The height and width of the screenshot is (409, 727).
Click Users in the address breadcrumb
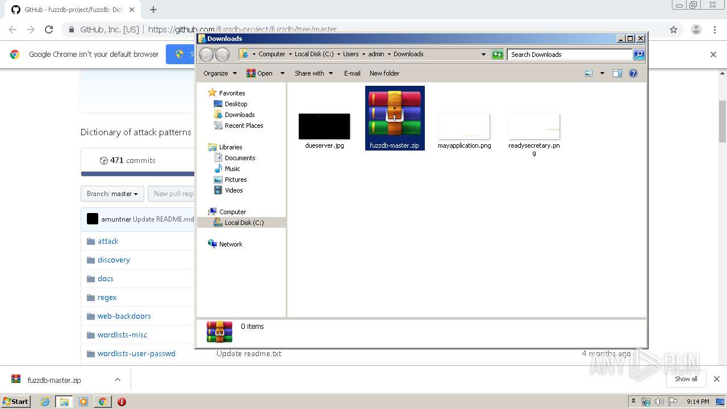350,54
